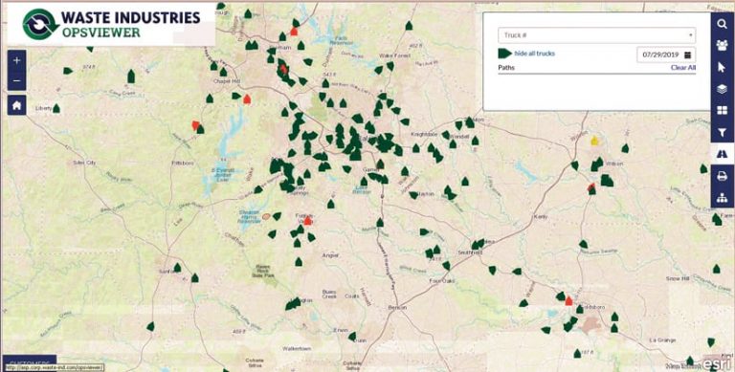The height and width of the screenshot is (372, 735).
Task: Click the Chapel Hill map label
Action: pos(227,81)
